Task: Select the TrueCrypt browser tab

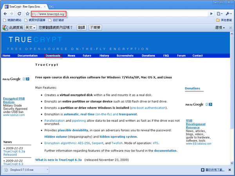Action: pyautogui.click(x=25, y=7)
